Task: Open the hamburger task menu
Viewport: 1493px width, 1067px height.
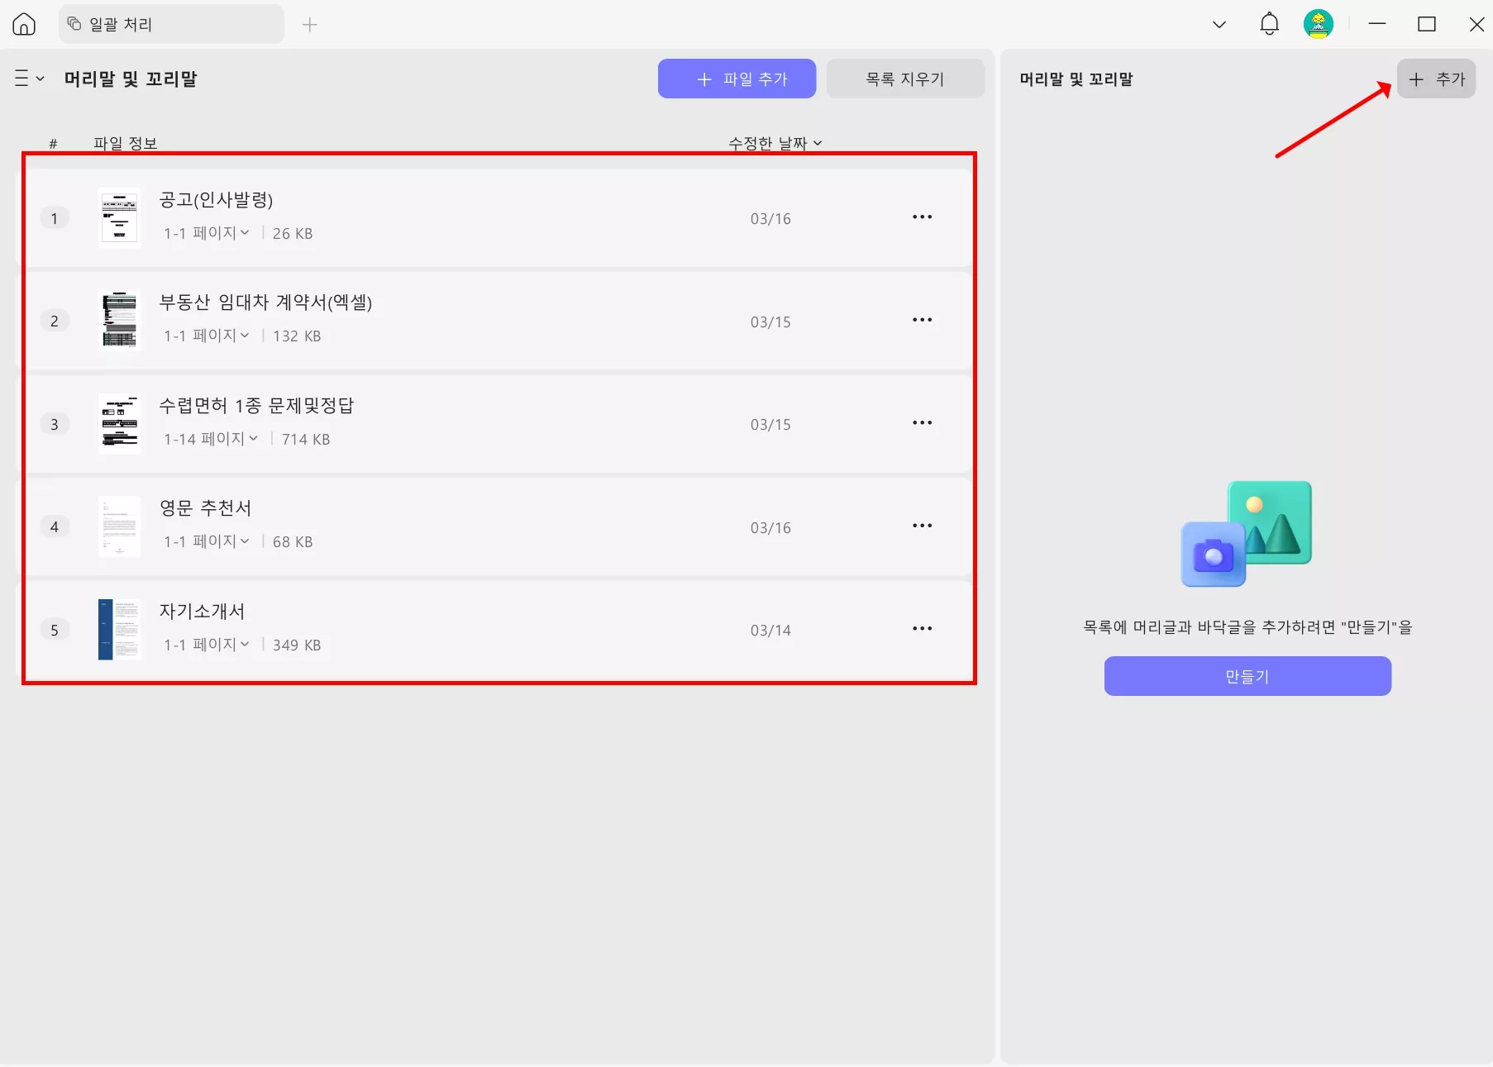Action: (x=27, y=79)
